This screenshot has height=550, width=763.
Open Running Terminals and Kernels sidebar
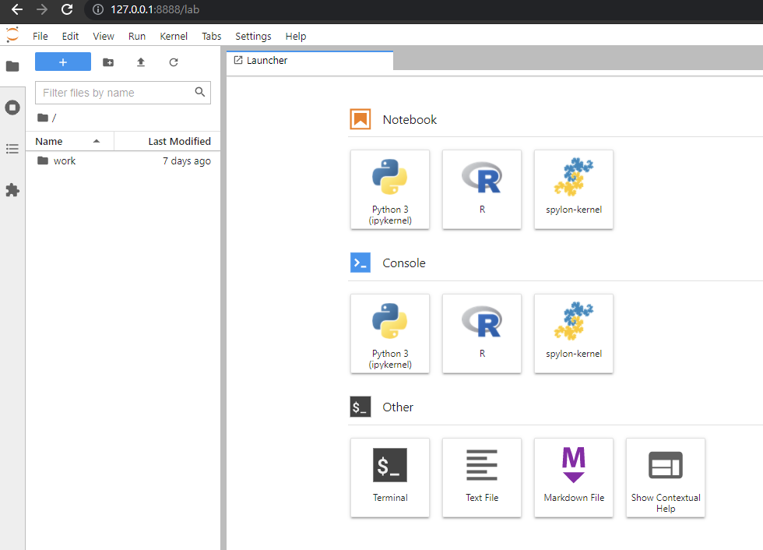12,108
